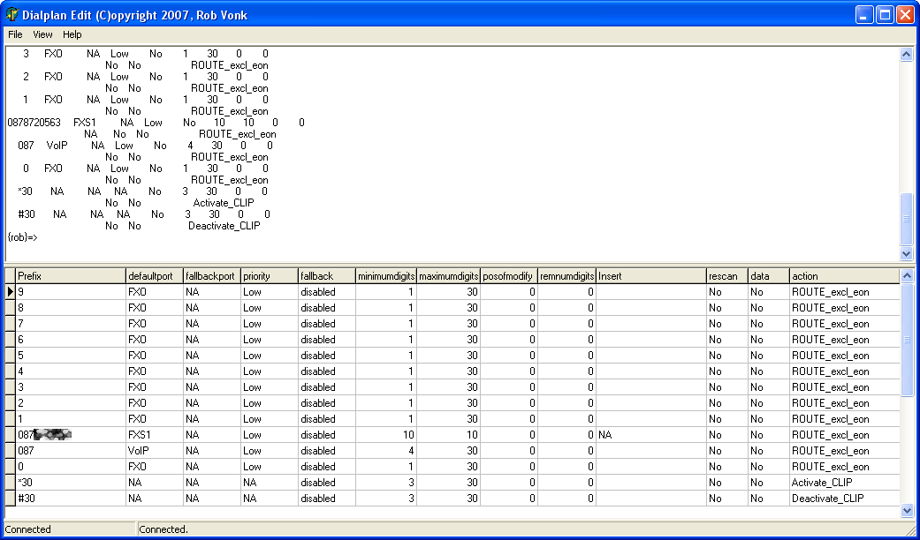The image size is (920, 540).
Task: Click the data column header
Action: (769, 276)
